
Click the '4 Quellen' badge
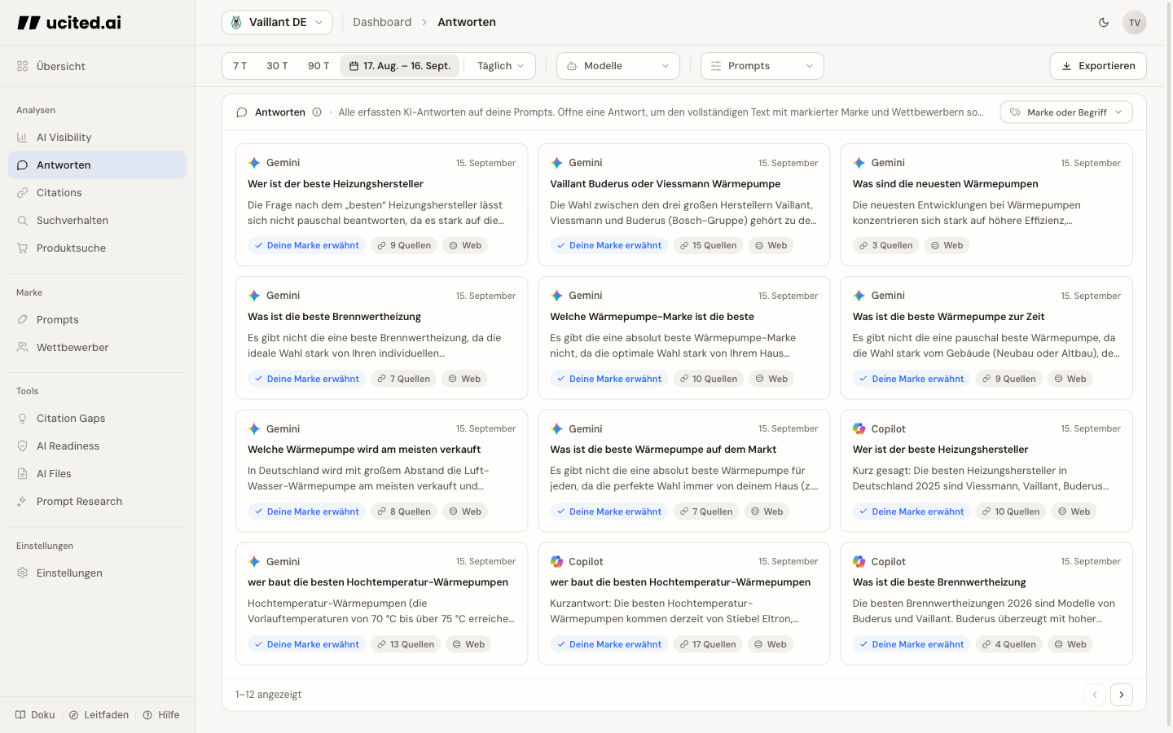coord(1009,644)
